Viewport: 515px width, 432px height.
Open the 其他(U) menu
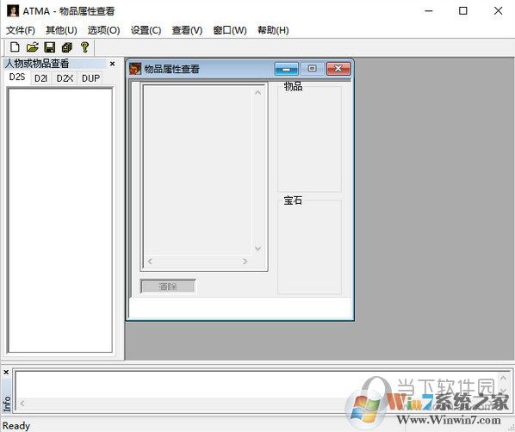tap(61, 30)
